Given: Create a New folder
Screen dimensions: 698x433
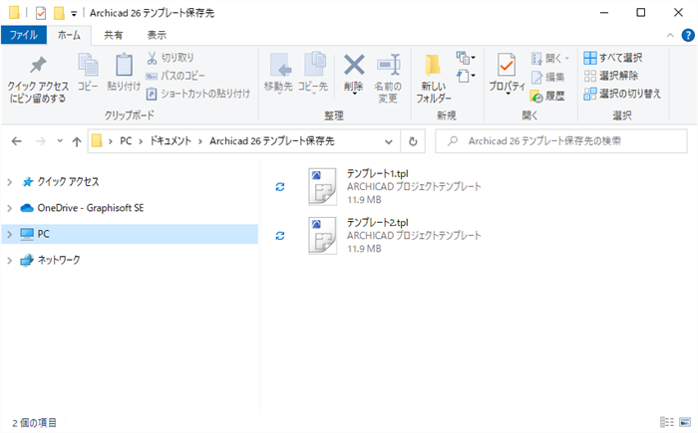Looking at the screenshot, I should click(433, 79).
